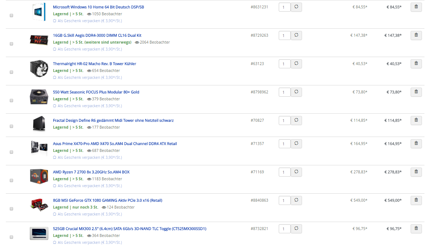Check the Thermalright Macho row checkbox
Screen dimensions: 435x250
coord(11,72)
